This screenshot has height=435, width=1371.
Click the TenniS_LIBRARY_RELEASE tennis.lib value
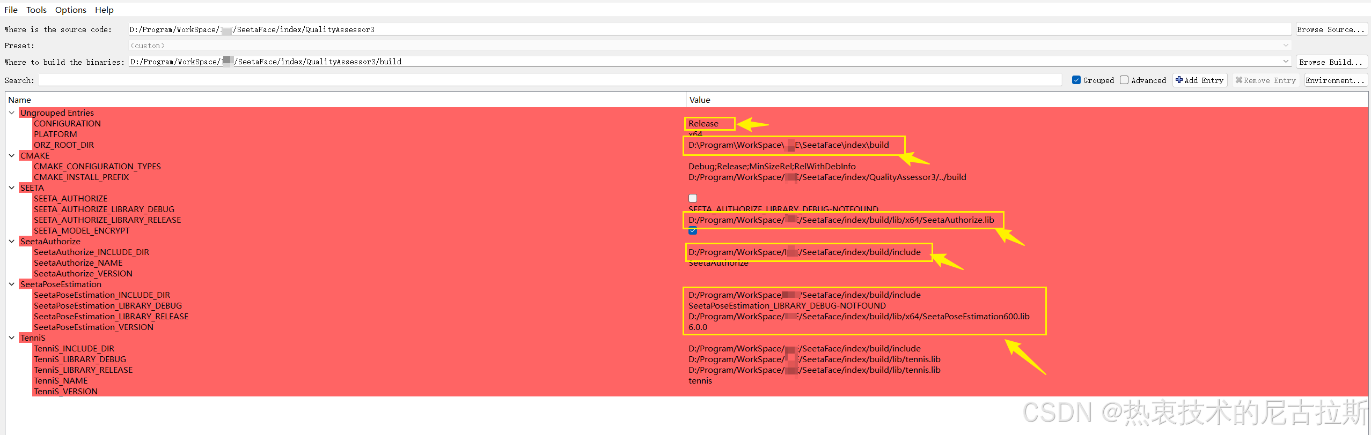(815, 370)
